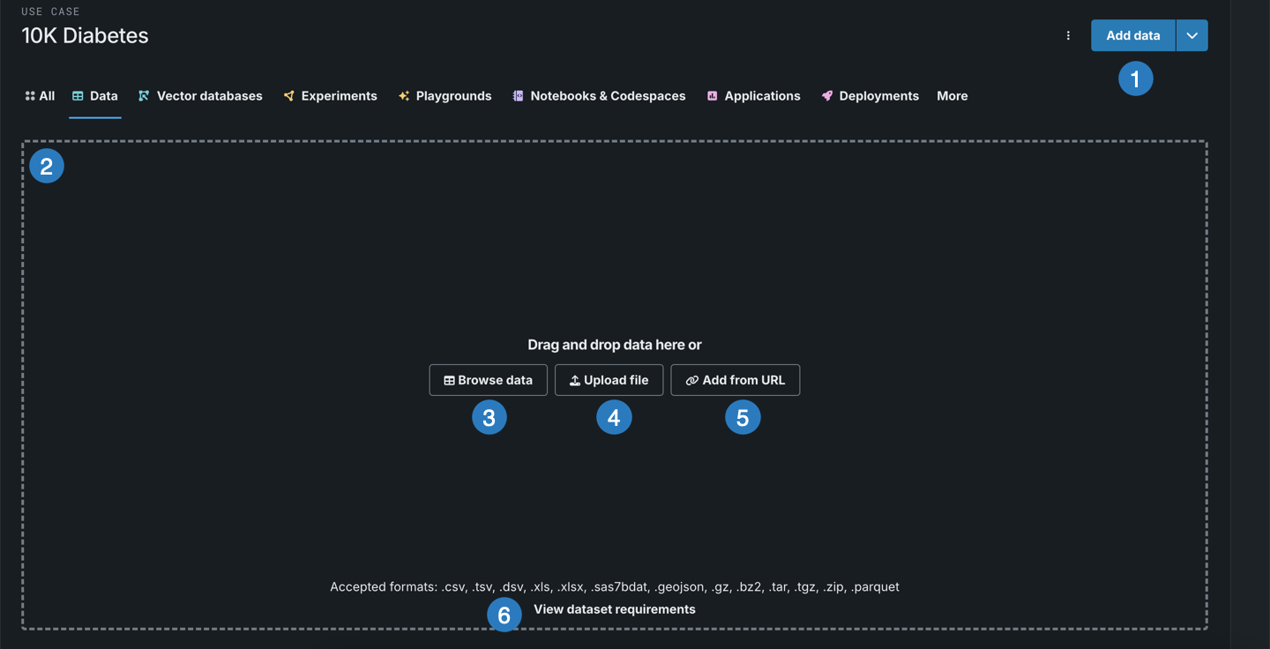Expand the More tab menu
This screenshot has width=1270, height=649.
tap(952, 96)
